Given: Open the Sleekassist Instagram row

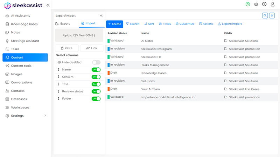Looking at the screenshot, I should [x=191, y=49].
